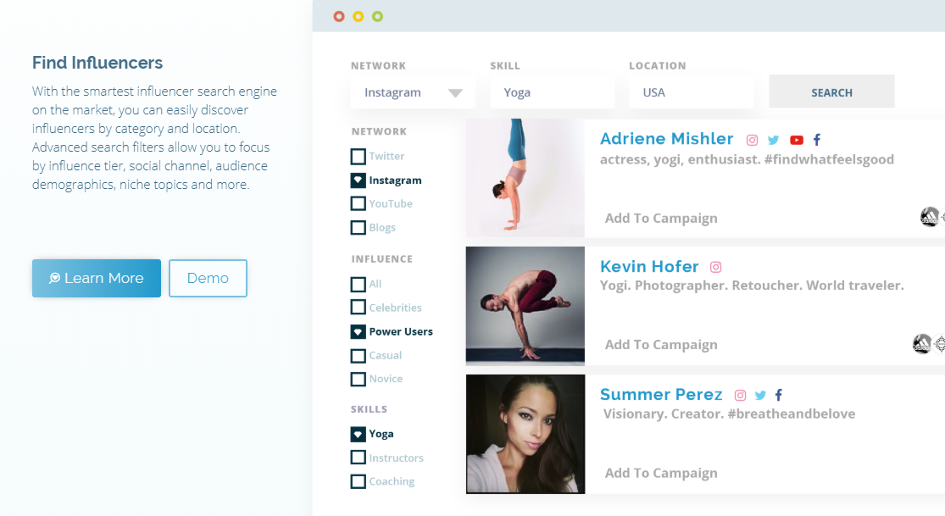The width and height of the screenshot is (945, 516).
Task: Click the Demo button
Action: [x=208, y=278]
